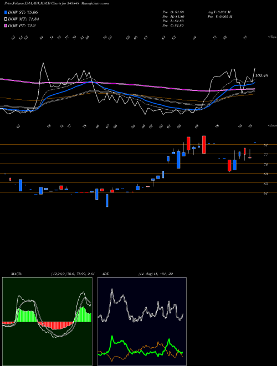Click the 'Pre L: 81.80' low value
This screenshot has height=366, width=277.
pyautogui.click(x=173, y=21)
